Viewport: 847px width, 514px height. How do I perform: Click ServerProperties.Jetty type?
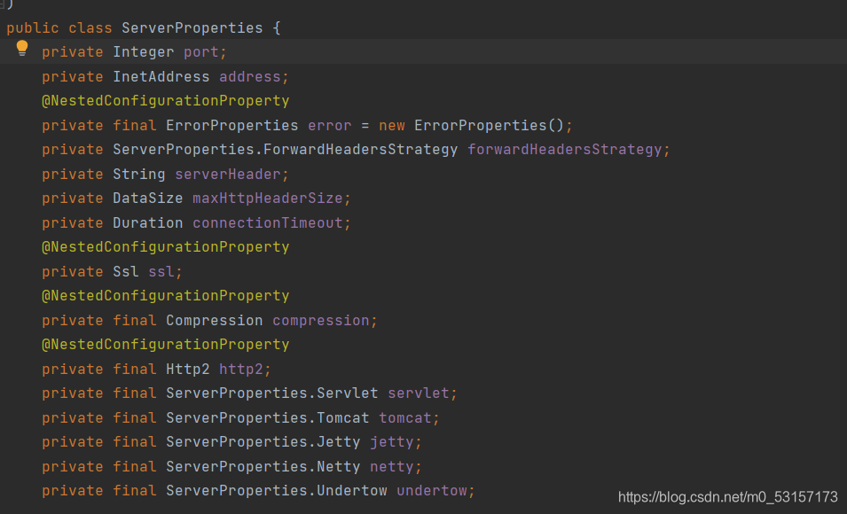(x=263, y=442)
